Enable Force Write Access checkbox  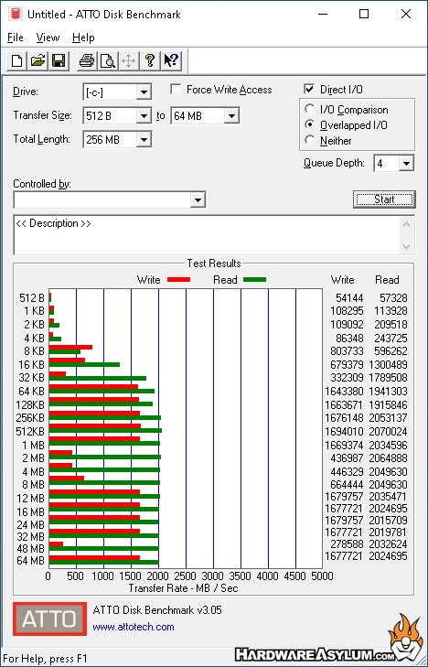(x=176, y=90)
